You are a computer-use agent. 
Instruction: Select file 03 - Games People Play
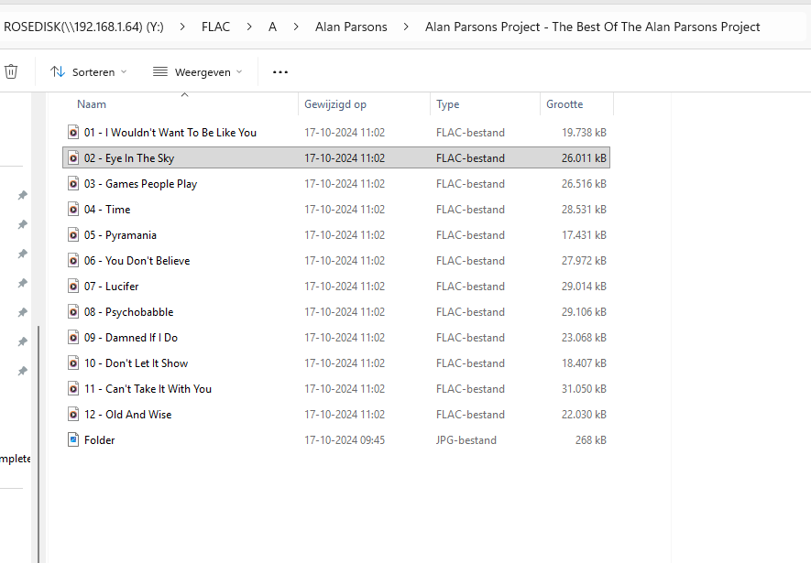(x=141, y=184)
